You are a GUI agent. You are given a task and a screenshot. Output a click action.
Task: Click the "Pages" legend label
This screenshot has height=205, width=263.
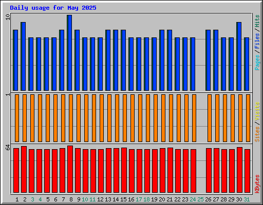click(257, 63)
